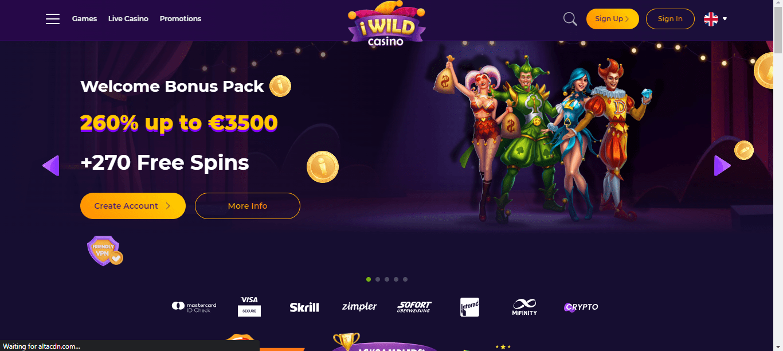Expand the language flag dropdown
The image size is (783, 351).
(715, 19)
